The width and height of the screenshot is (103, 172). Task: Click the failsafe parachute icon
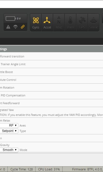click(15, 27)
